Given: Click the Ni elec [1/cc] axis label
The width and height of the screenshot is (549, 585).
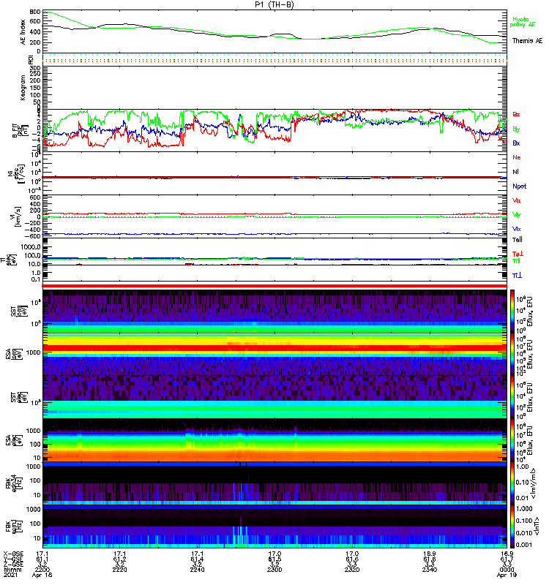Looking at the screenshot, I should (x=16, y=174).
